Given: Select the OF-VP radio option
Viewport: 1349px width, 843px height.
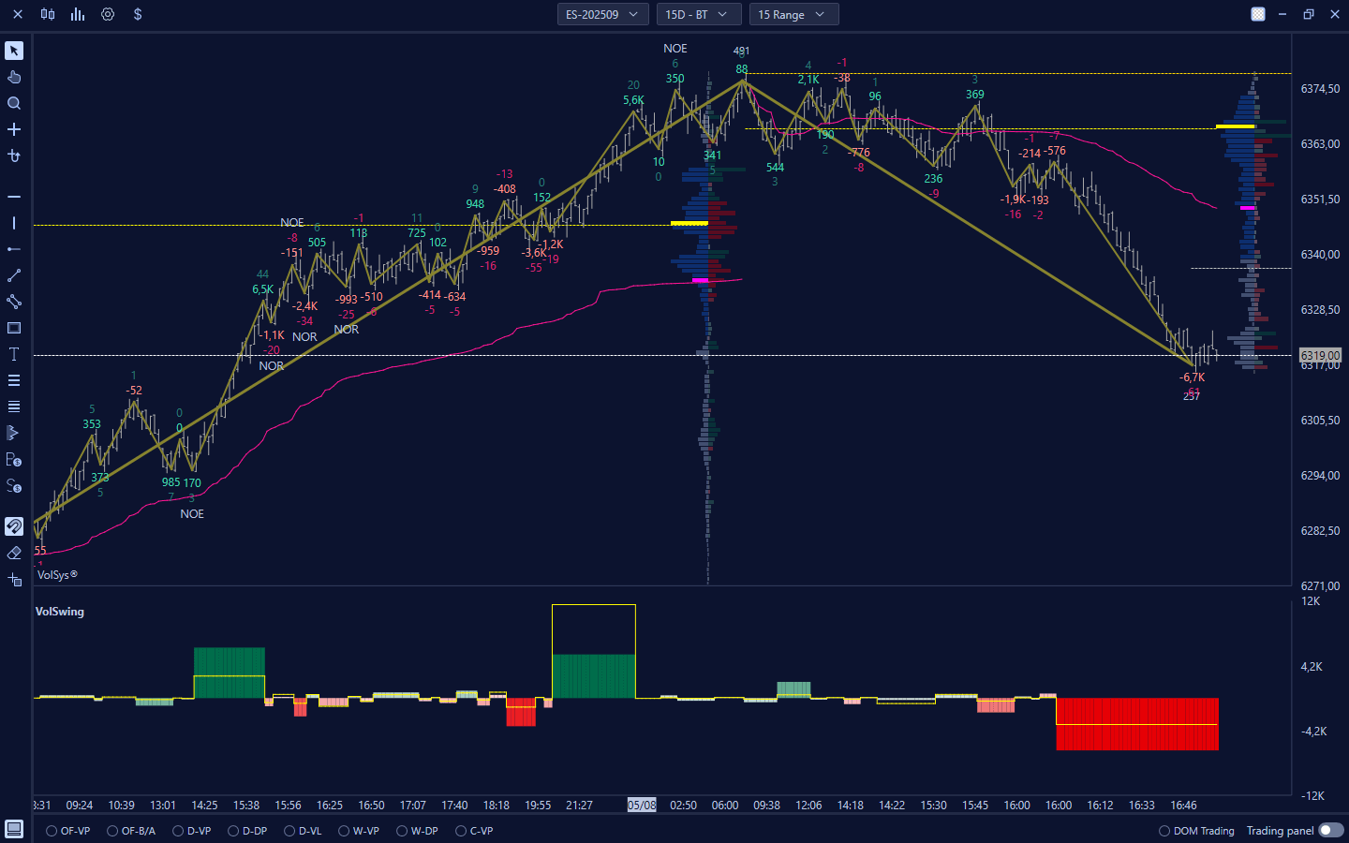Looking at the screenshot, I should tap(52, 831).
